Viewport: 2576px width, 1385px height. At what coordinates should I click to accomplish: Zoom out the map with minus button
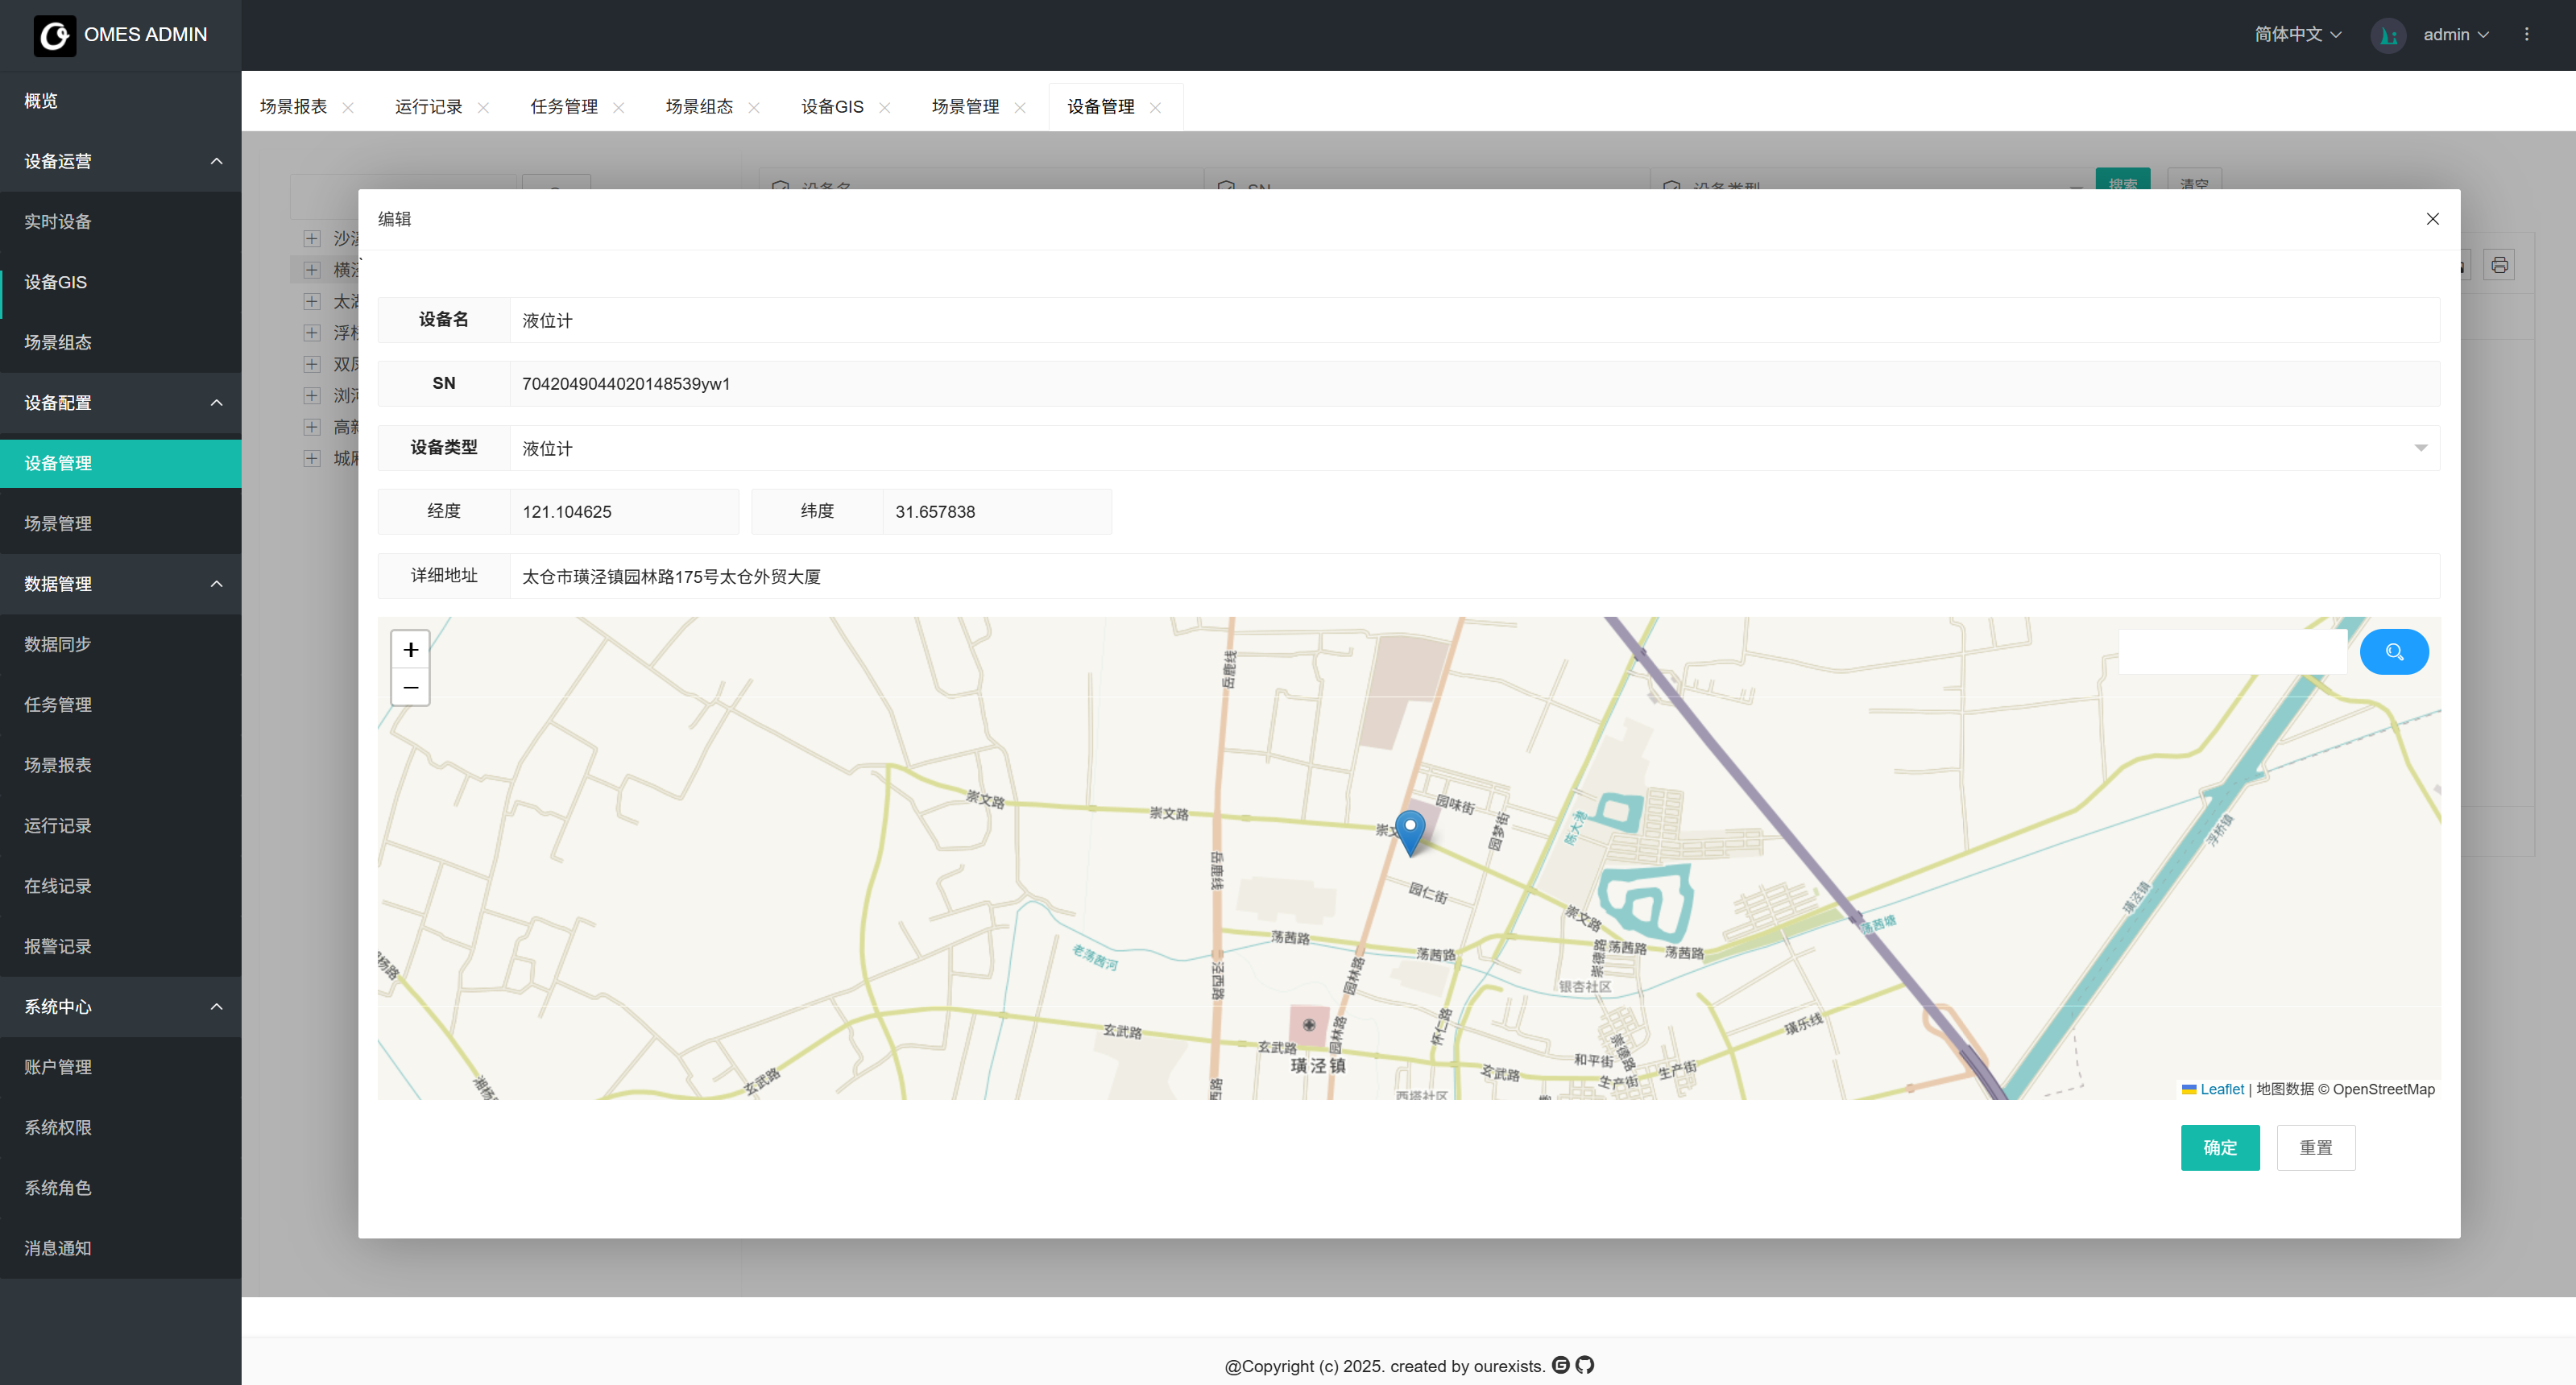[x=410, y=687]
